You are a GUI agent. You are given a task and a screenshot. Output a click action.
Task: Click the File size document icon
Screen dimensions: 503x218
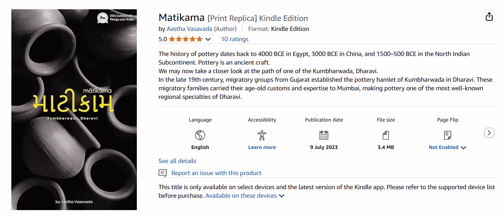tap(386, 135)
